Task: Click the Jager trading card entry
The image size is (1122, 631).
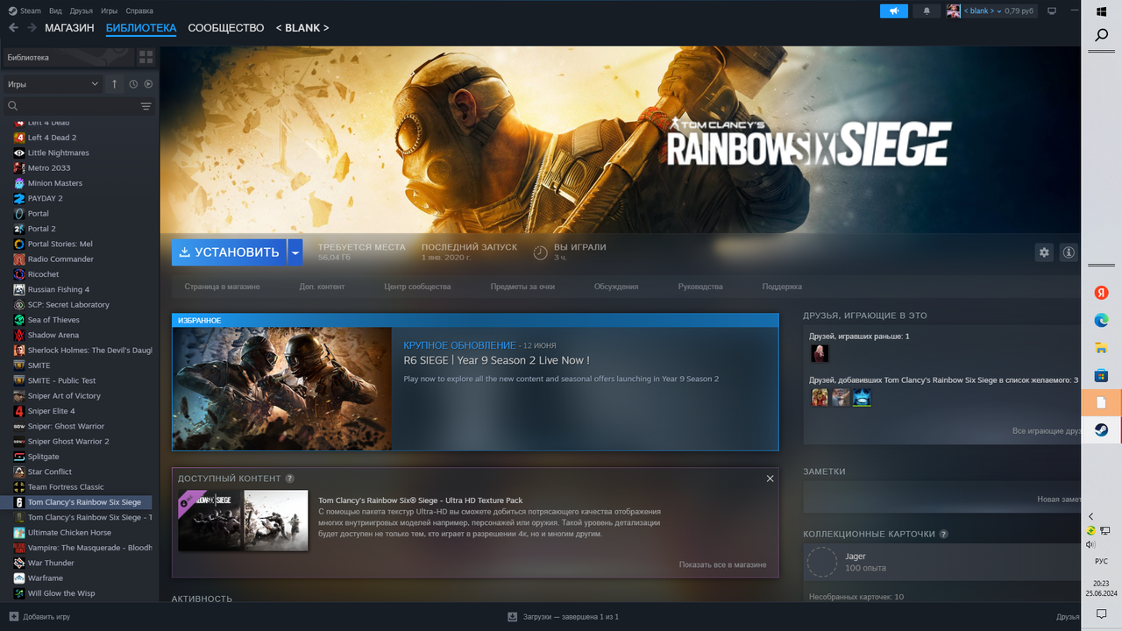Action: pyautogui.click(x=942, y=563)
